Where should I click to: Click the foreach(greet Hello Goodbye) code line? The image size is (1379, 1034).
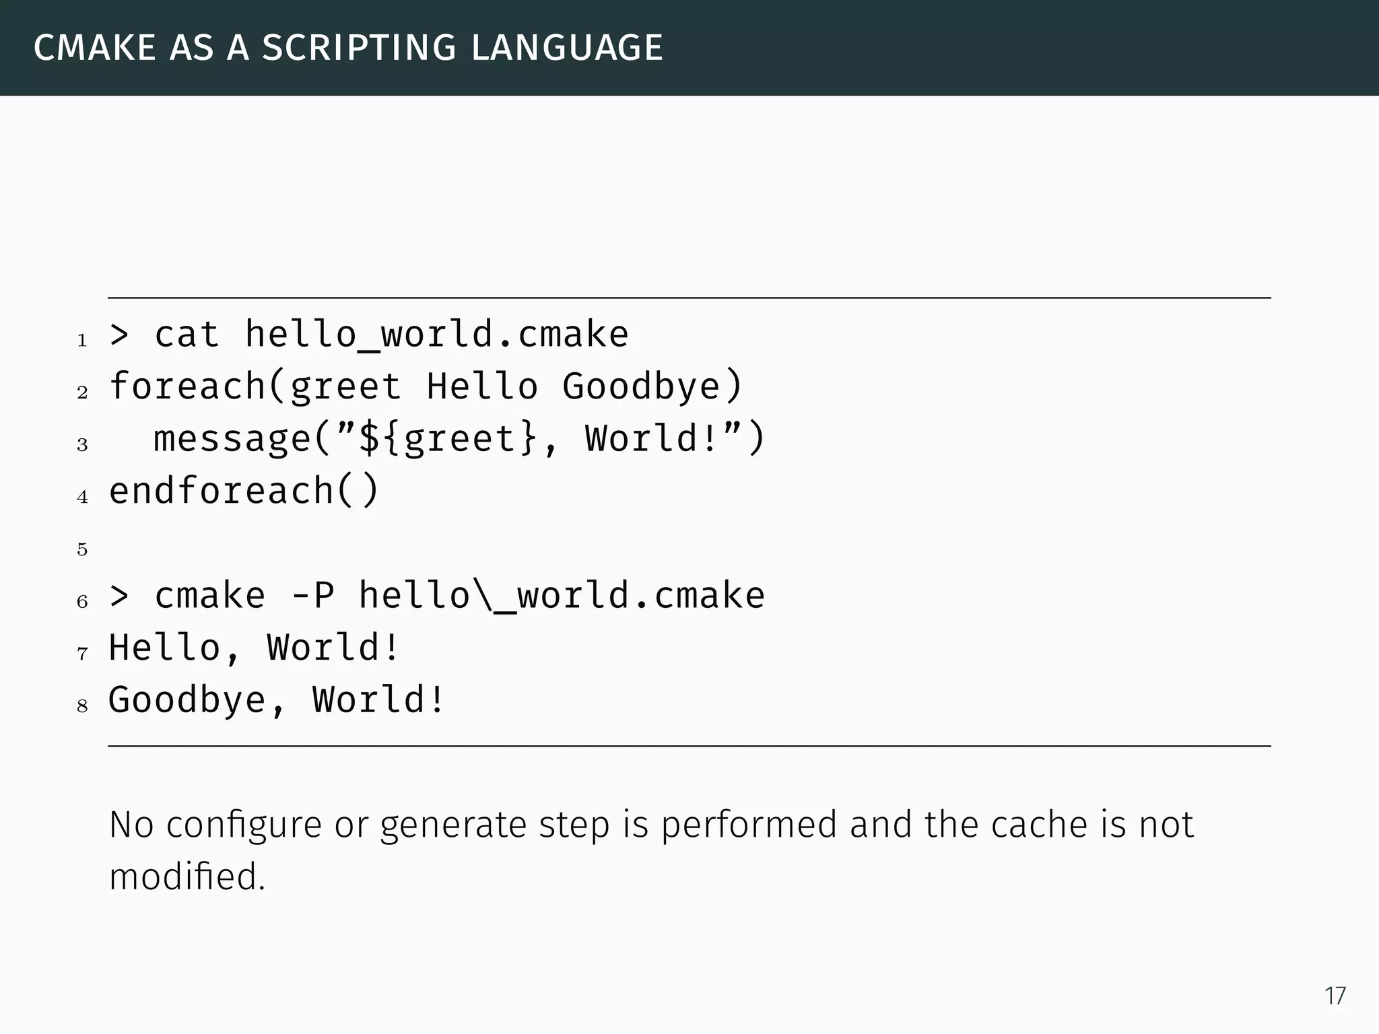(426, 386)
